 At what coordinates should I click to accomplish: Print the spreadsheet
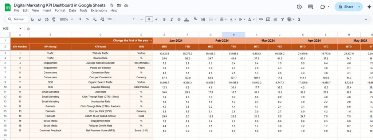[x=47, y=20]
